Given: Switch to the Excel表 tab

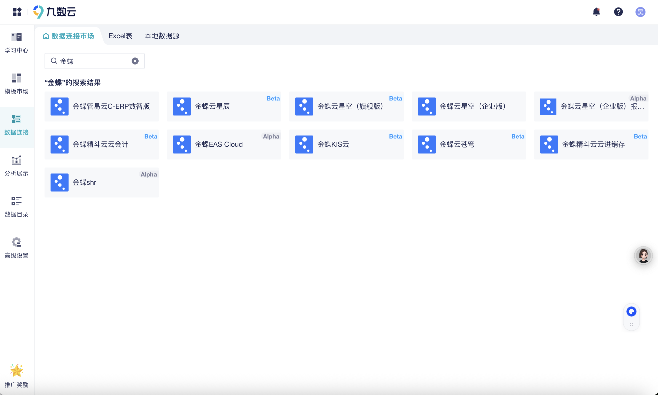Looking at the screenshot, I should pos(120,36).
